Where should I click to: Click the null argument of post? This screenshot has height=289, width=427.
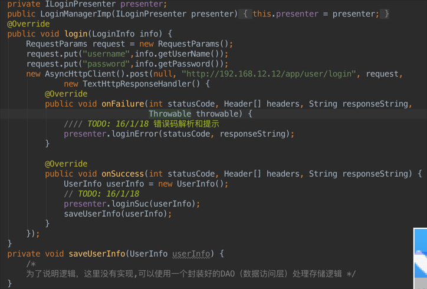click(x=163, y=74)
